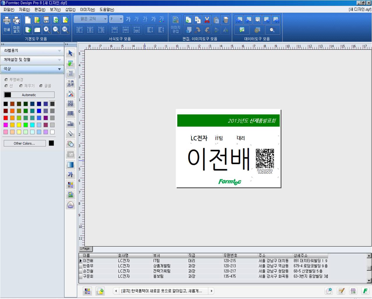Screen dimensions: 372x299
Task: Expand the 개체설정 및 정렬 panel
Action: pyautogui.click(x=32, y=60)
